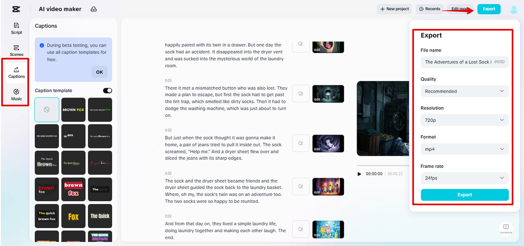Switch to the Captions sidebar tab
The height and width of the screenshot is (246, 524).
[x=17, y=72]
